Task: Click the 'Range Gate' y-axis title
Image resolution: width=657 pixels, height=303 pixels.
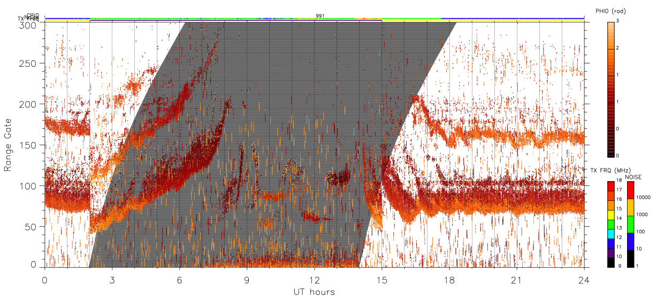Action: [x=8, y=145]
